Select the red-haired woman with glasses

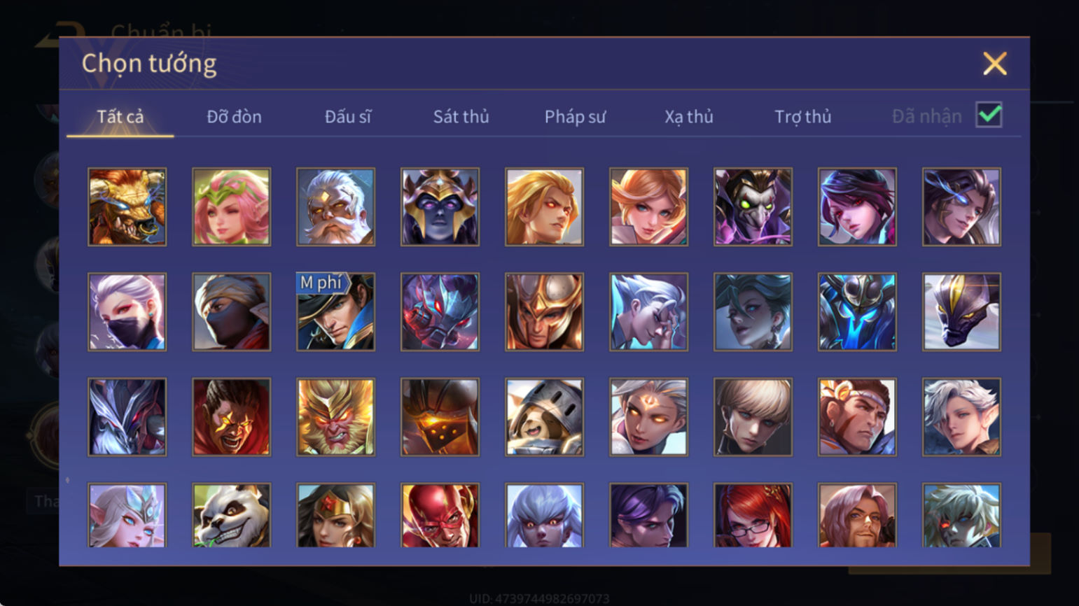(753, 516)
